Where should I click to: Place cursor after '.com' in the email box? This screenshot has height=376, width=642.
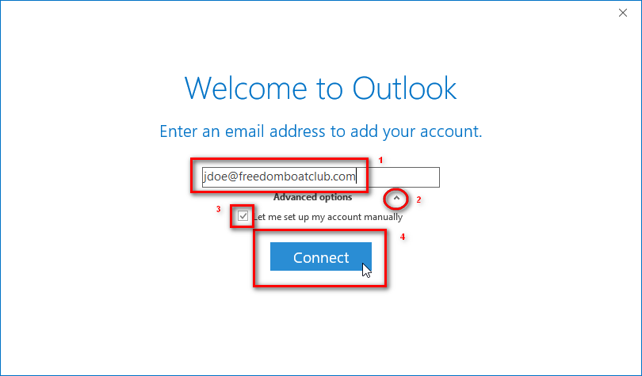(356, 177)
